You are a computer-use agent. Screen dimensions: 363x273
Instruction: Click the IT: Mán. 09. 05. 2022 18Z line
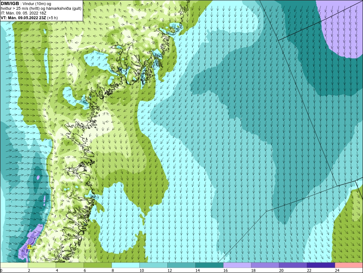23,13
